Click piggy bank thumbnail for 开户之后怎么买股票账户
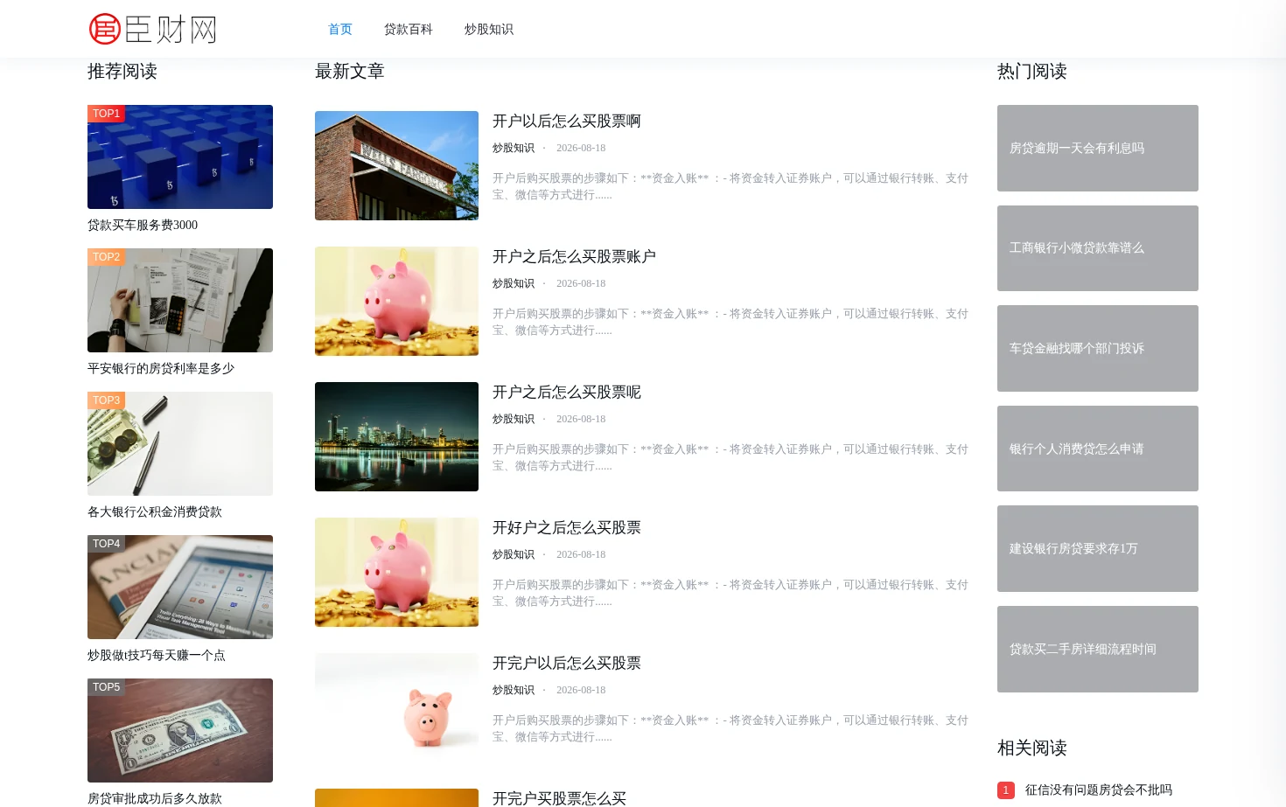 point(396,301)
